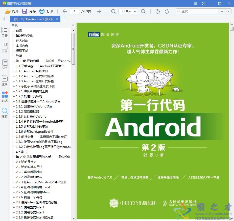Open the 注释 annotations panel
The height and width of the screenshot is (221, 234).
(5, 80)
